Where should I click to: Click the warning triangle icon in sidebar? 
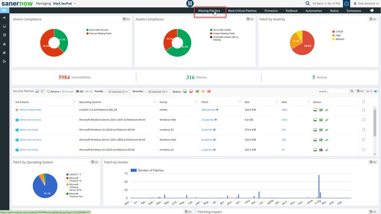click(4, 44)
